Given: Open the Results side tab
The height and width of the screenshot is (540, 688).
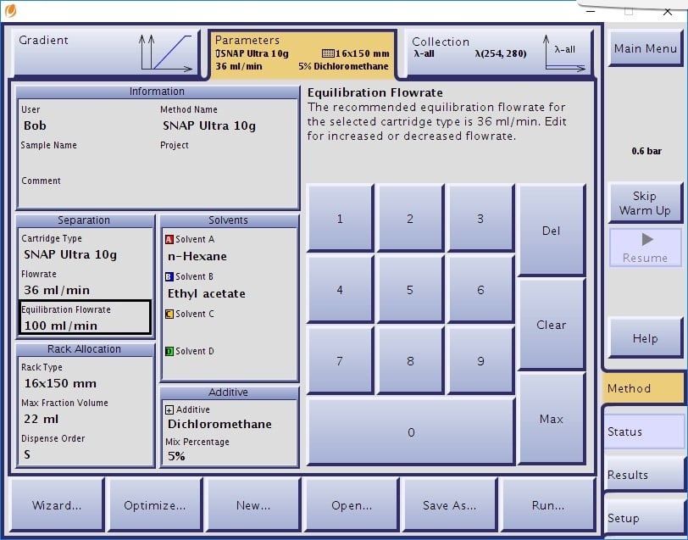Looking at the screenshot, I should pos(643,475).
